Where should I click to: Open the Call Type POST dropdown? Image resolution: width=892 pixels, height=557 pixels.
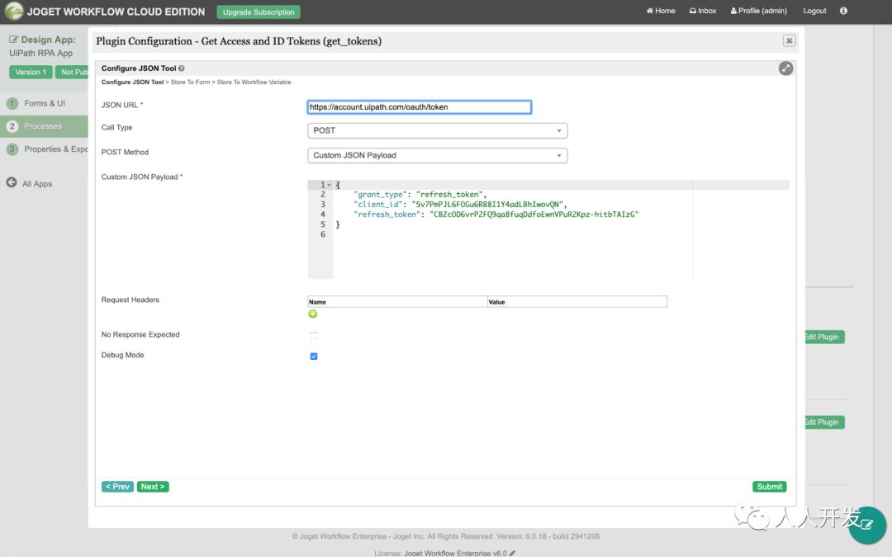pyautogui.click(x=437, y=130)
